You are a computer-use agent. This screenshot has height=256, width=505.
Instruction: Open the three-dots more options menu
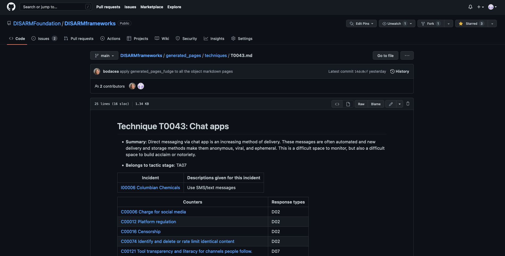(407, 55)
